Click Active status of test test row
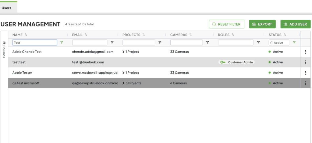 pos(275,62)
